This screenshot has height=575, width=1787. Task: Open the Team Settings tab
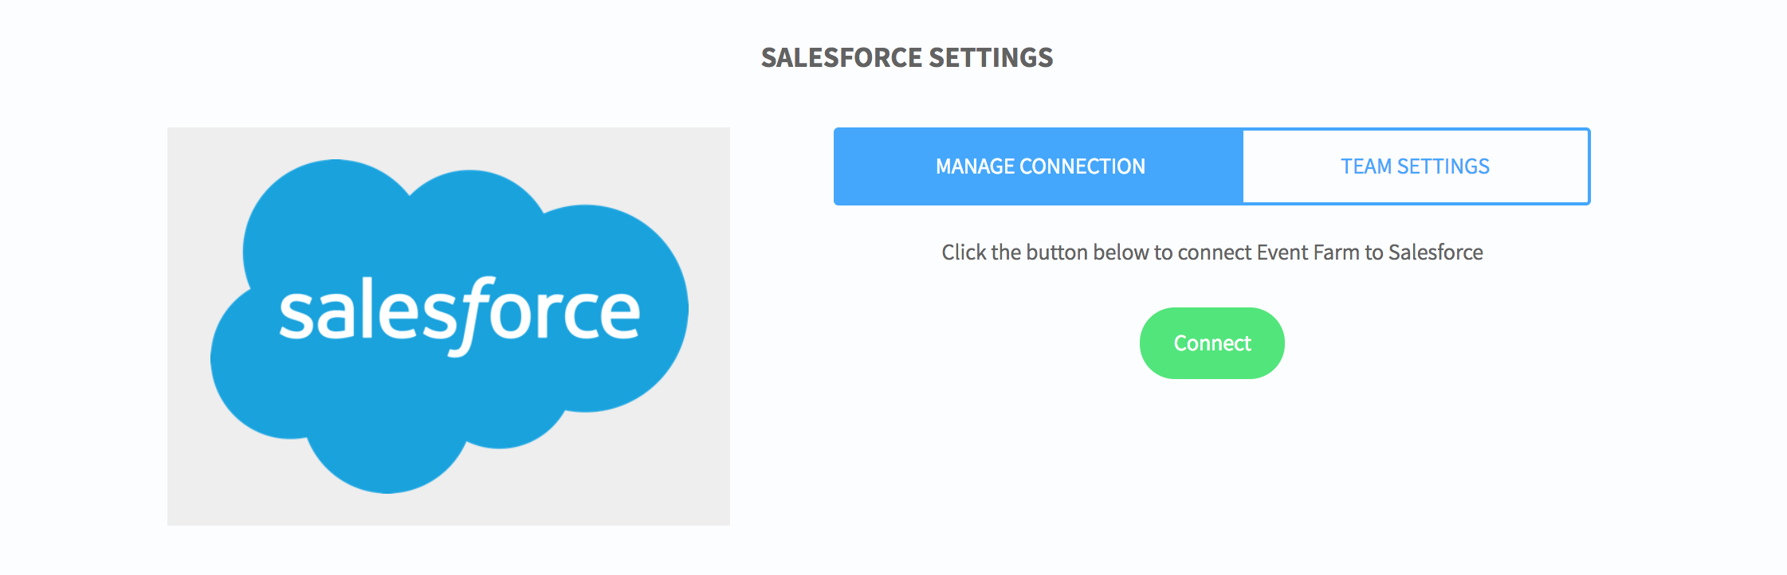coord(1416,166)
